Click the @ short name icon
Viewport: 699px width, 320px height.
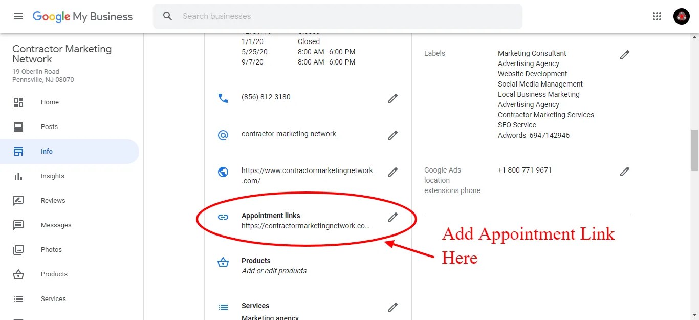[223, 135]
